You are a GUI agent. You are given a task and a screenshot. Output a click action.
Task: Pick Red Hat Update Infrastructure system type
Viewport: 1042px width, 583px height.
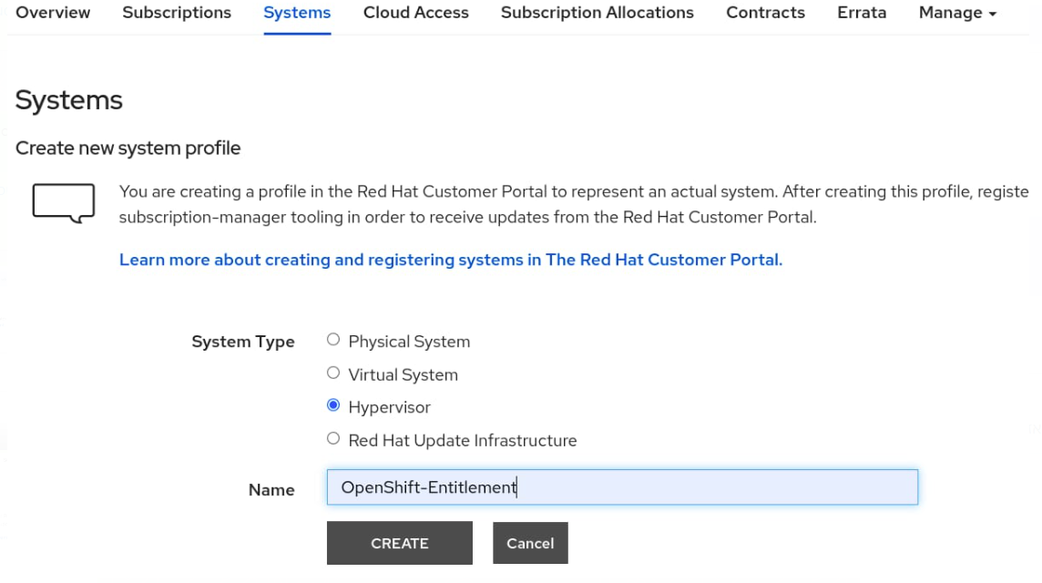[333, 439]
